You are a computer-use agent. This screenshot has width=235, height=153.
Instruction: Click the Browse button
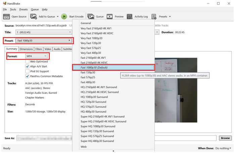tap(225, 138)
